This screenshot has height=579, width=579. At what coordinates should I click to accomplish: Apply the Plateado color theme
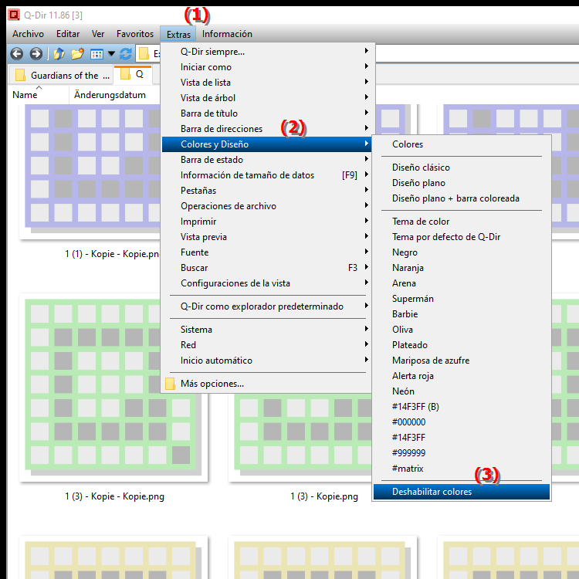pyautogui.click(x=462, y=345)
